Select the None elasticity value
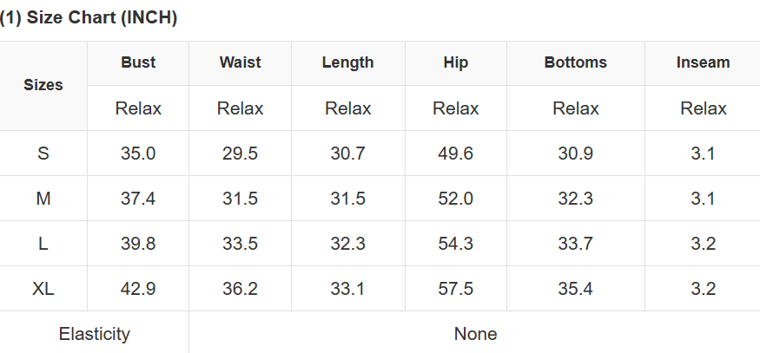Viewport: 760px width, 353px height. pos(475,334)
